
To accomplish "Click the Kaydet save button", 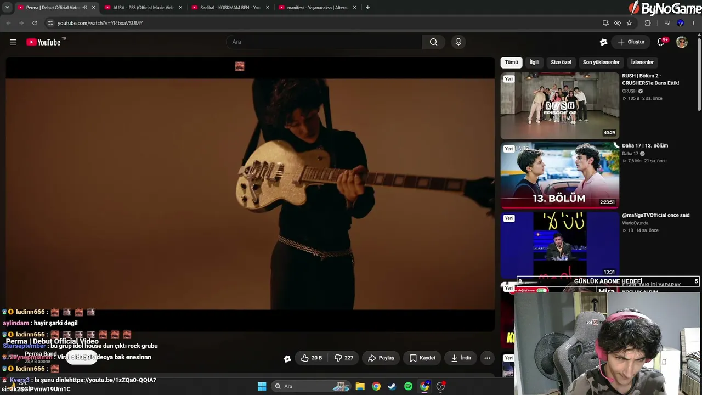I will 422,358.
